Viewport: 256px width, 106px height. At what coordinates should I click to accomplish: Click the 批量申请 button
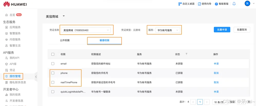[222, 30]
